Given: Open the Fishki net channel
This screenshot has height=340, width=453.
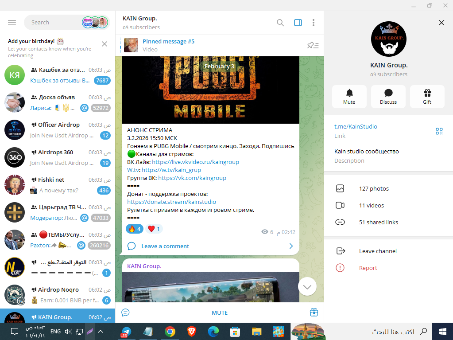Looking at the screenshot, I should pyautogui.click(x=58, y=185).
